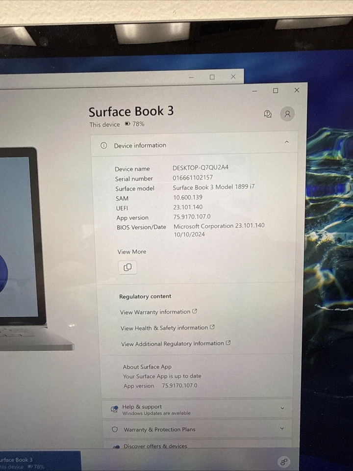353x471 pixels.
Task: Open the feedback icon at bottom right
Action: [x=284, y=461]
